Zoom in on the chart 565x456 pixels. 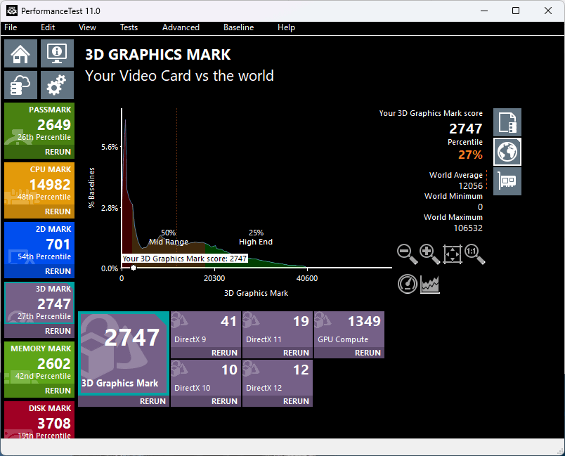click(429, 254)
